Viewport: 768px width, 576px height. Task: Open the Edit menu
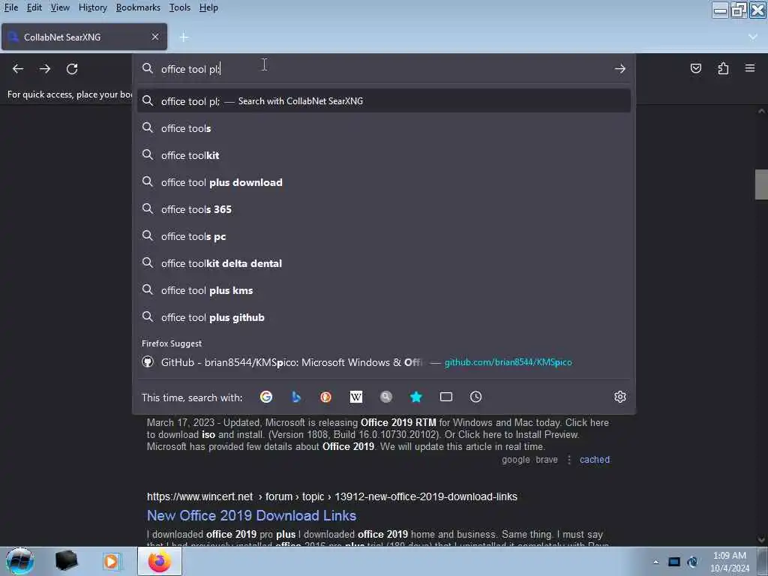pyautogui.click(x=34, y=7)
